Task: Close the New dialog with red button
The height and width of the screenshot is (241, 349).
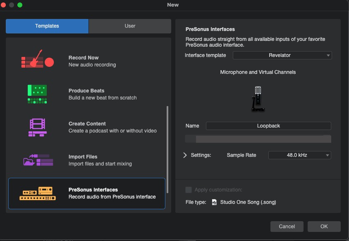Action: point(3,5)
